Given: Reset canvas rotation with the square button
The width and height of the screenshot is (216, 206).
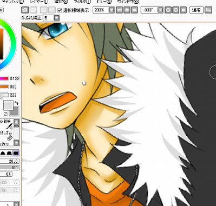Looking at the screenshot, I should 184,10.
